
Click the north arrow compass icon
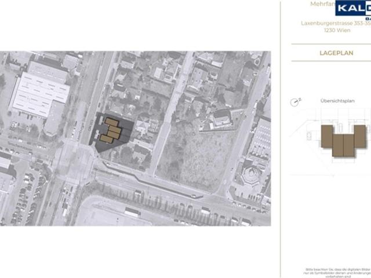(x=295, y=102)
